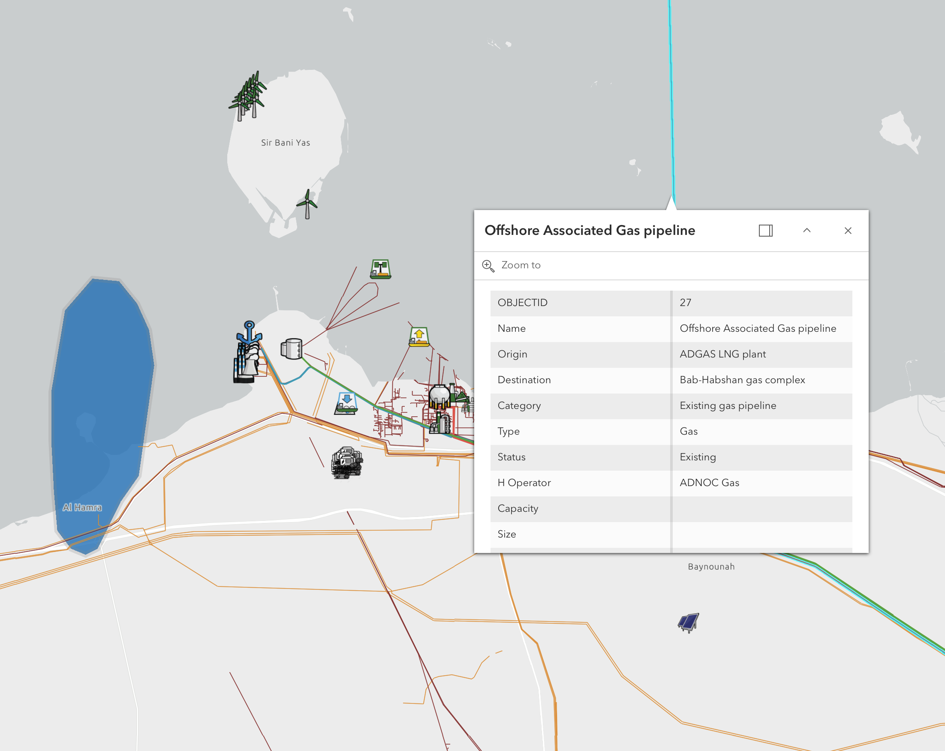
Task: Close the Offshore Associated Gas pipeline popup
Action: 848,231
